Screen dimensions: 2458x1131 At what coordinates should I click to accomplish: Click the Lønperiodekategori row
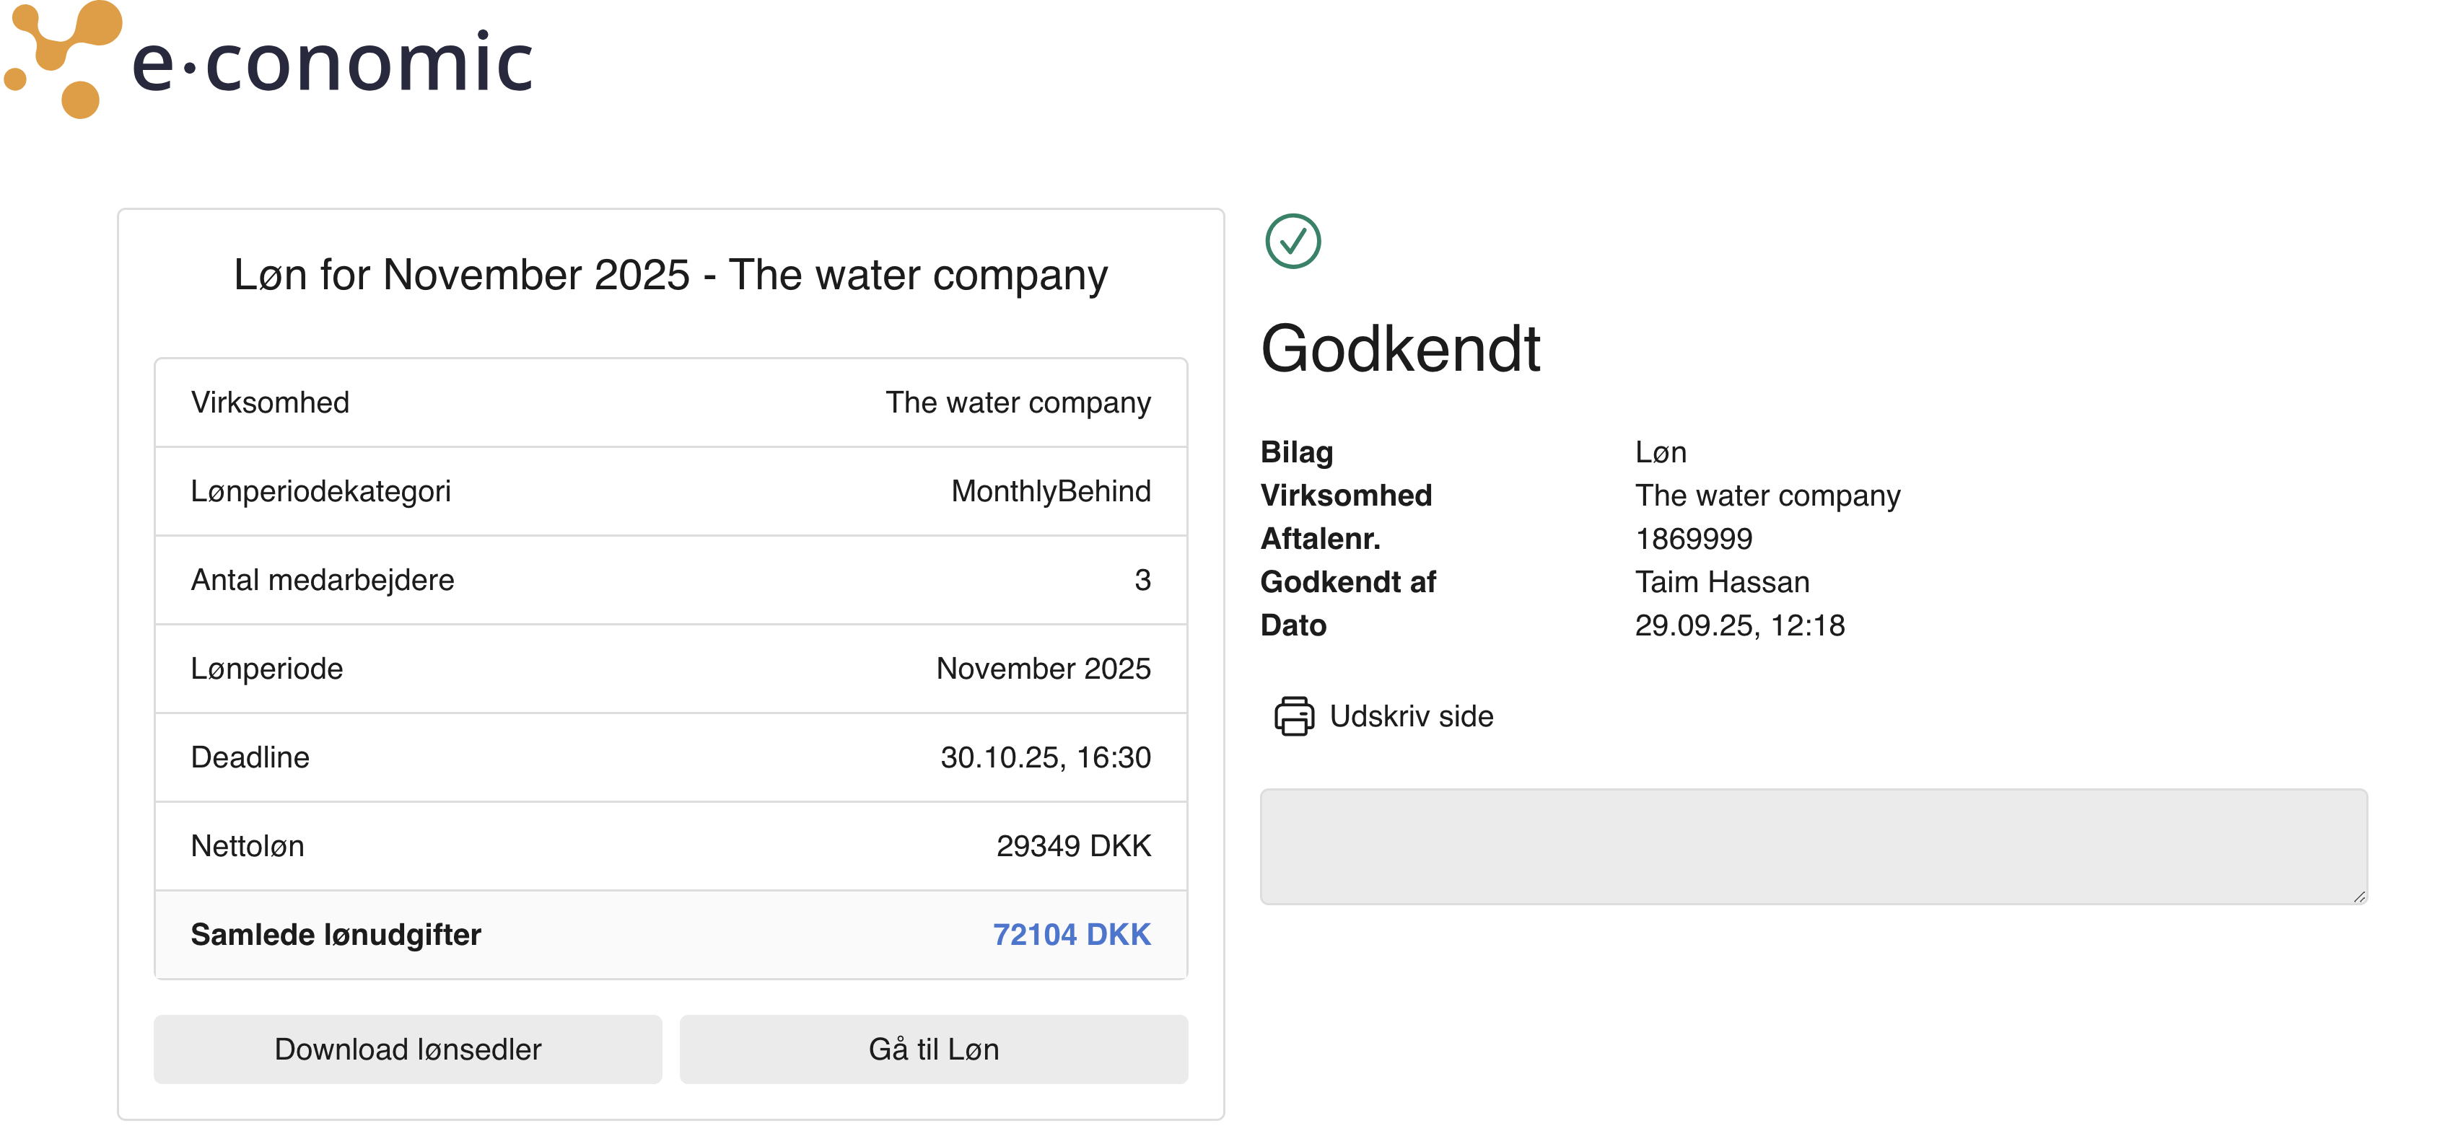coord(670,491)
